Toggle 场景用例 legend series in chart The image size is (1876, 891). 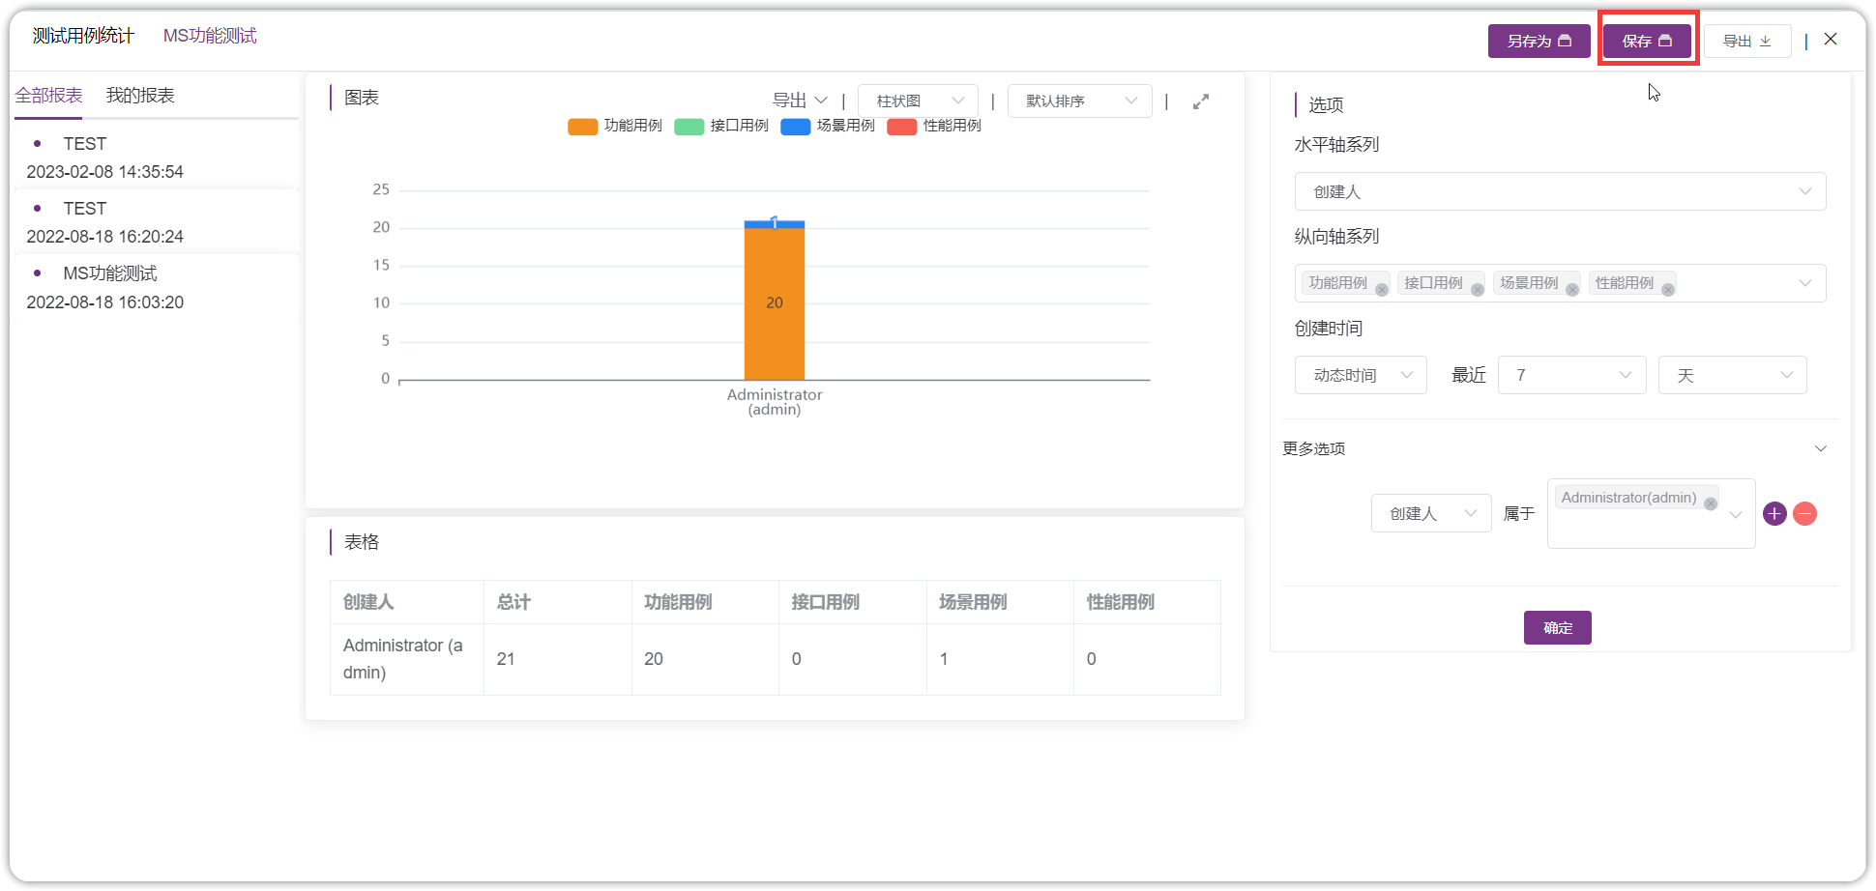pos(828,126)
